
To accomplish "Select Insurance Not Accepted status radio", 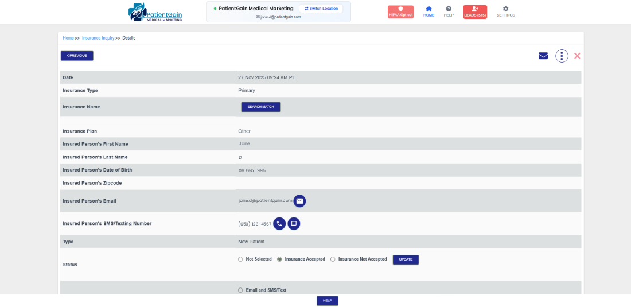I will (333, 259).
